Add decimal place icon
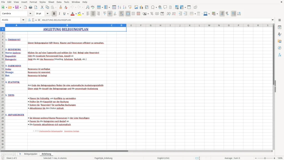Screen dimensions: 284x160 point(168,14)
